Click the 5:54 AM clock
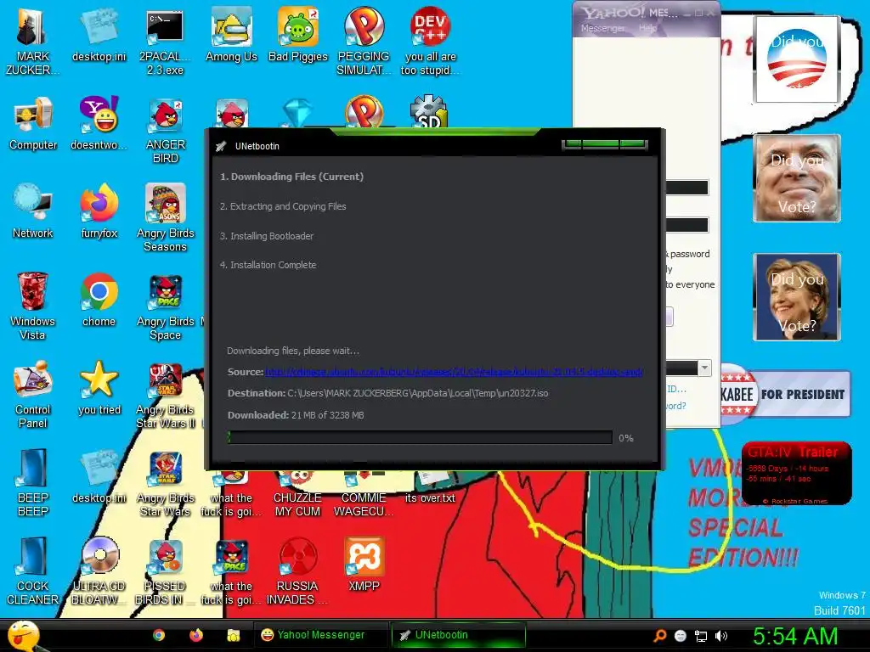The height and width of the screenshot is (652, 870). tap(794, 636)
